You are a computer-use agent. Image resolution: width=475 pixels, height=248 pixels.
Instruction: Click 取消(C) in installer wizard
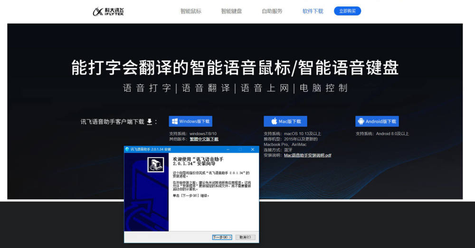(245, 237)
